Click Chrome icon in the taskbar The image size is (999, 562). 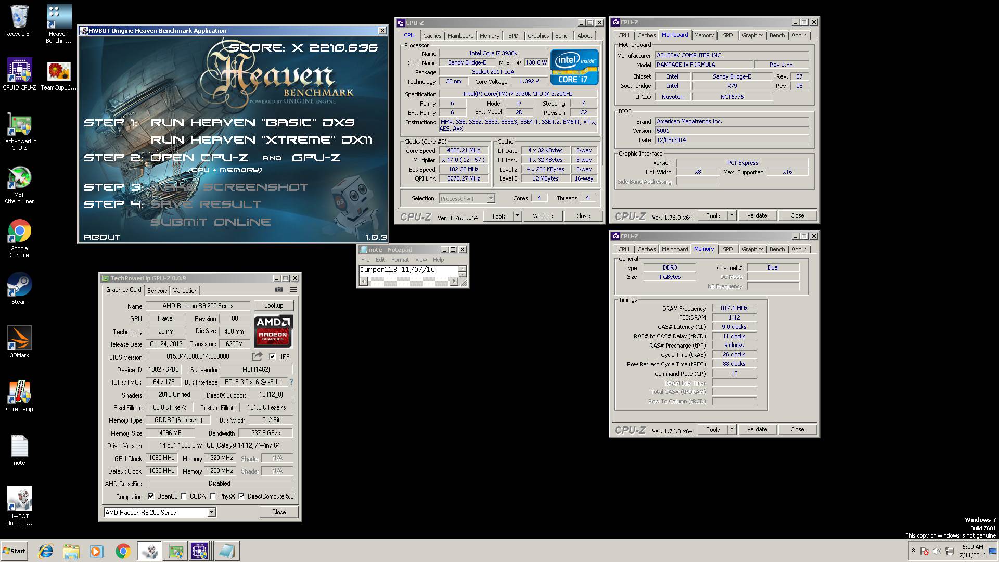tap(123, 551)
